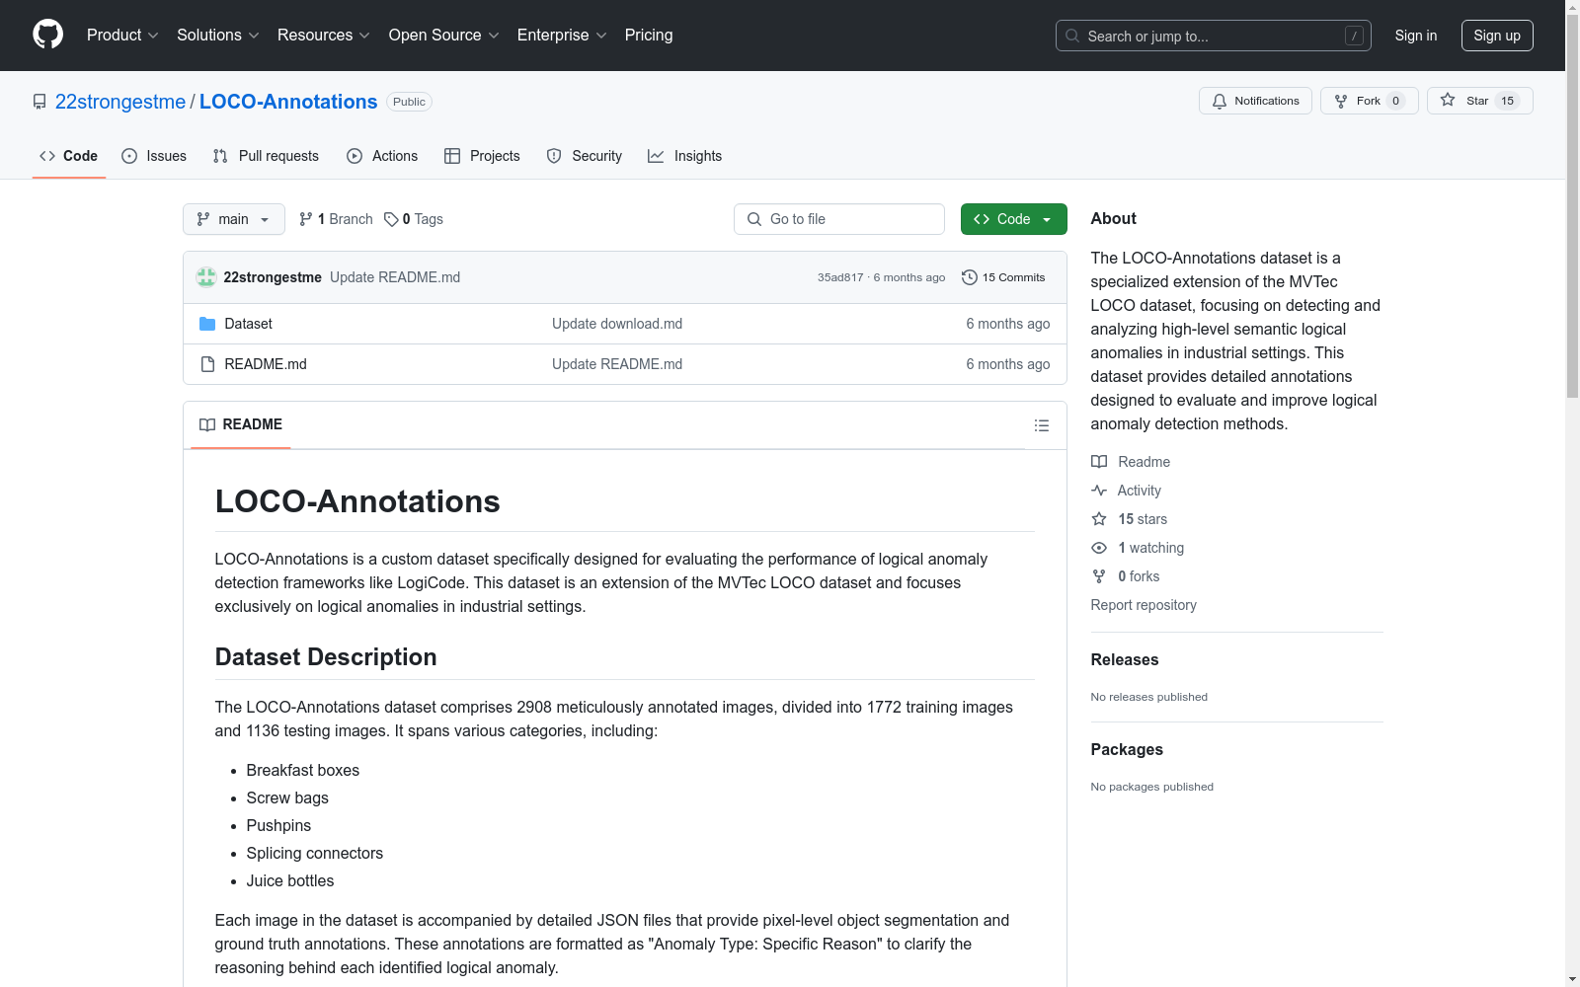
Task: Click the fork icon beside 0 forks
Action: [x=1099, y=576]
